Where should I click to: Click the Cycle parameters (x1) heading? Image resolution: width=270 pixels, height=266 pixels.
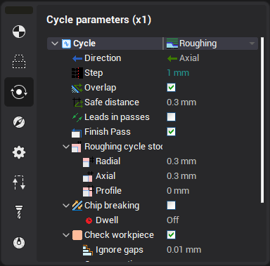pyautogui.click(x=98, y=20)
